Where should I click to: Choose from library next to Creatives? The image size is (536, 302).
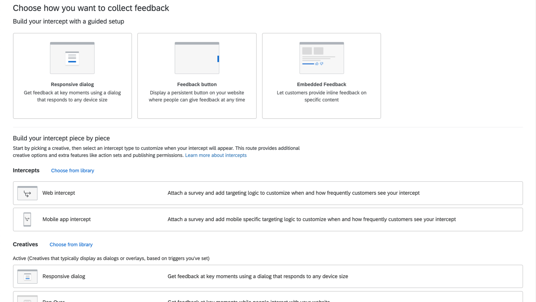71,245
